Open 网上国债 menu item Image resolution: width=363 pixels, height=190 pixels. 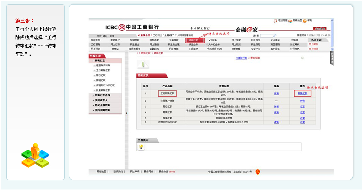(x=154, y=45)
